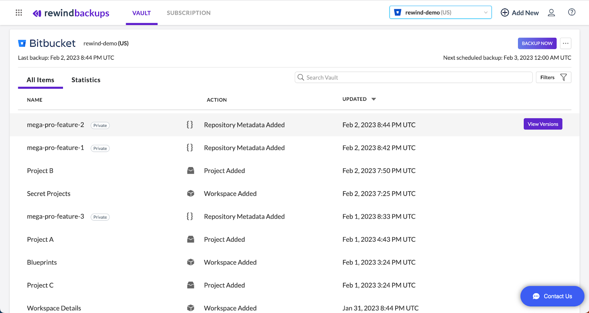Image resolution: width=589 pixels, height=313 pixels.
Task: Focus the Search Vault input field
Action: click(413, 77)
